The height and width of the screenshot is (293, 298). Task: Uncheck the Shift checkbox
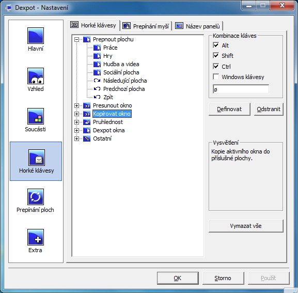coord(216,55)
